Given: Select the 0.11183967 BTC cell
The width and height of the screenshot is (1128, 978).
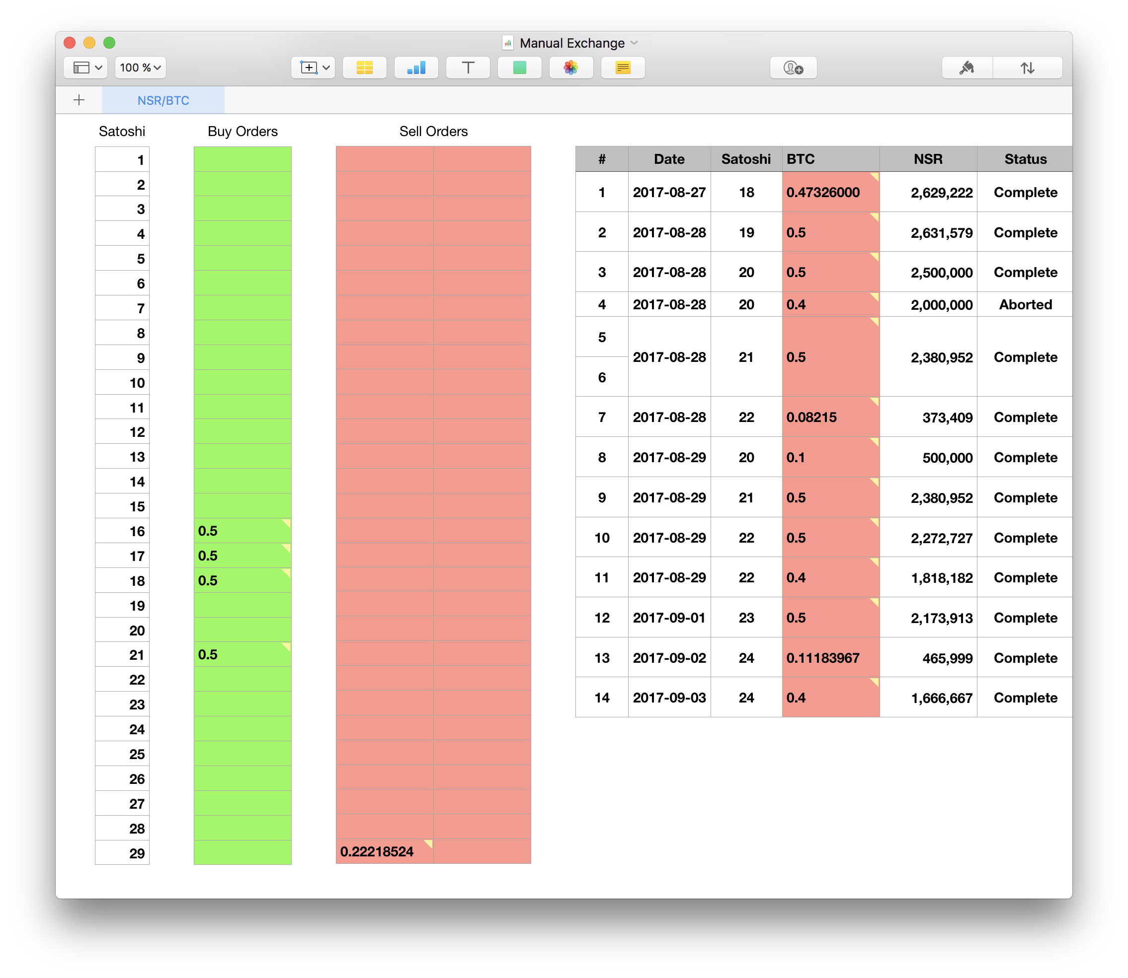Looking at the screenshot, I should (x=831, y=658).
